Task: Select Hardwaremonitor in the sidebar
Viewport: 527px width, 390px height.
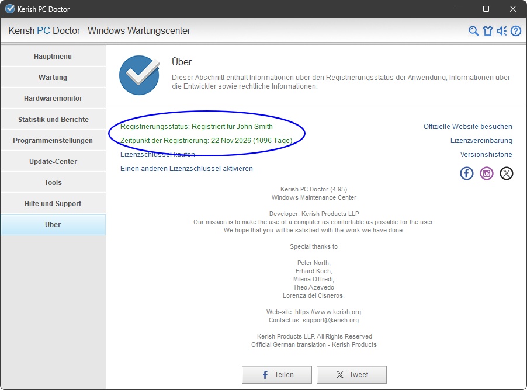Action: (53, 99)
